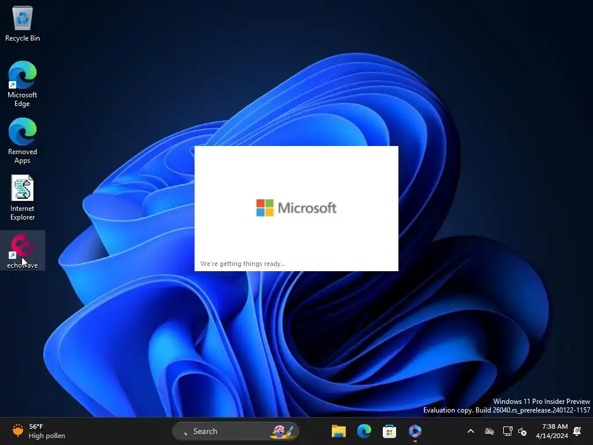Launch Microsoft Edge from the taskbar
593x445 pixels.
[x=364, y=431]
